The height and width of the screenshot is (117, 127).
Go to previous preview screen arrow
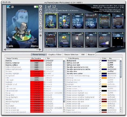coord(5,49)
